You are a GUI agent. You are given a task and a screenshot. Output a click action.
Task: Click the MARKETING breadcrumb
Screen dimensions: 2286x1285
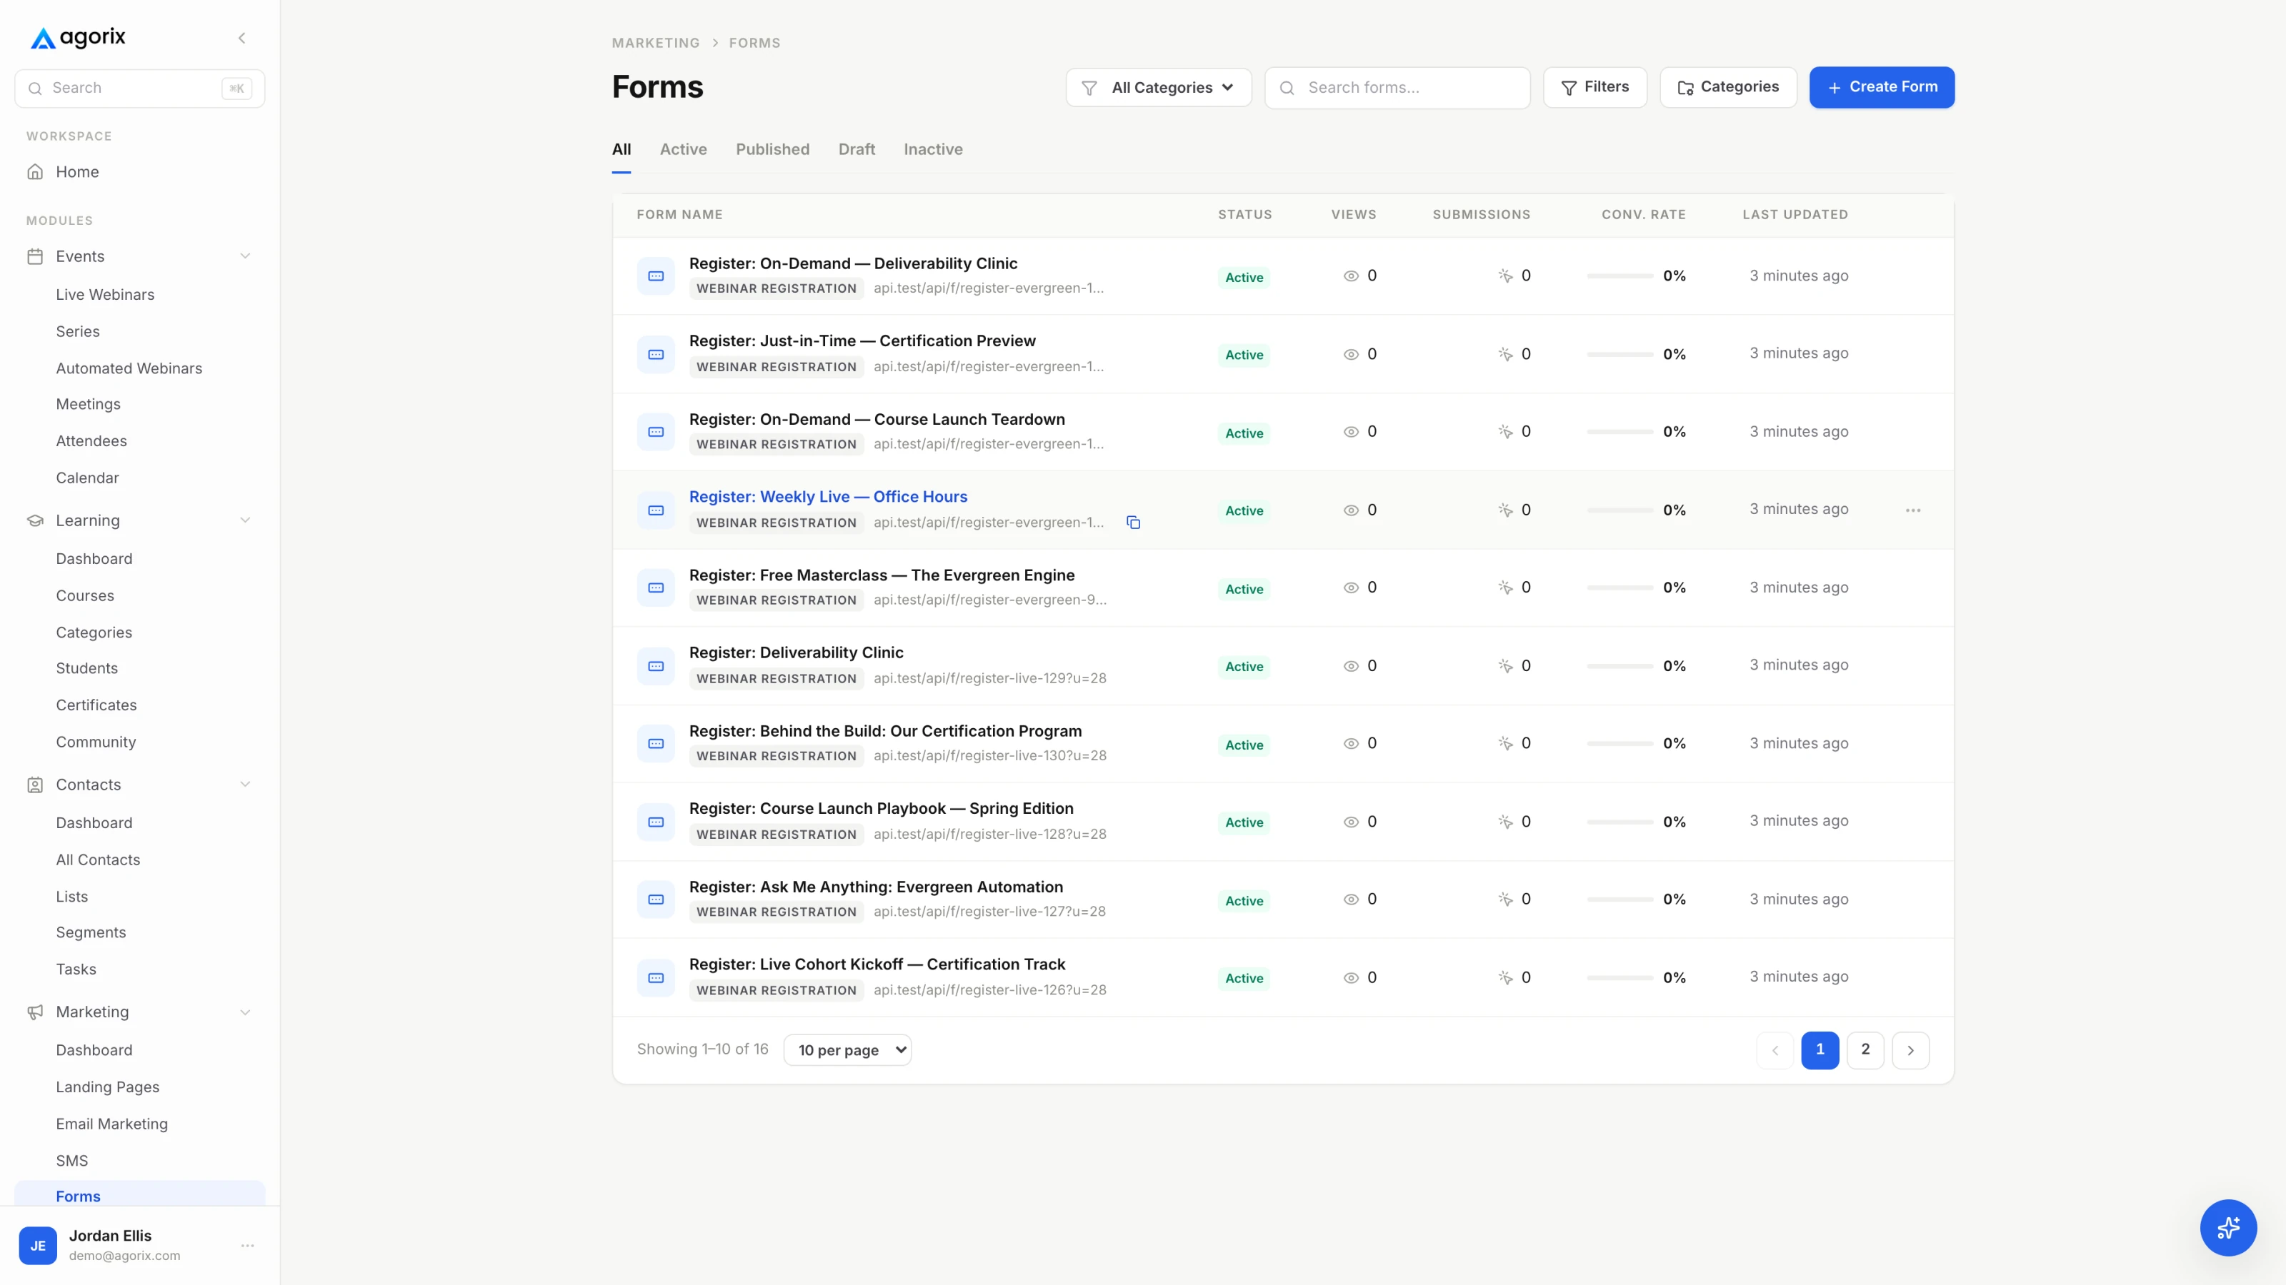[655, 43]
